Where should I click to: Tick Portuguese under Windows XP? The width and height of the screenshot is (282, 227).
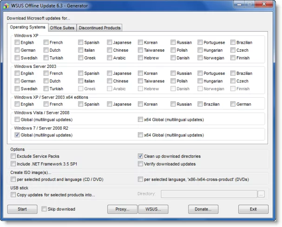[200, 42]
